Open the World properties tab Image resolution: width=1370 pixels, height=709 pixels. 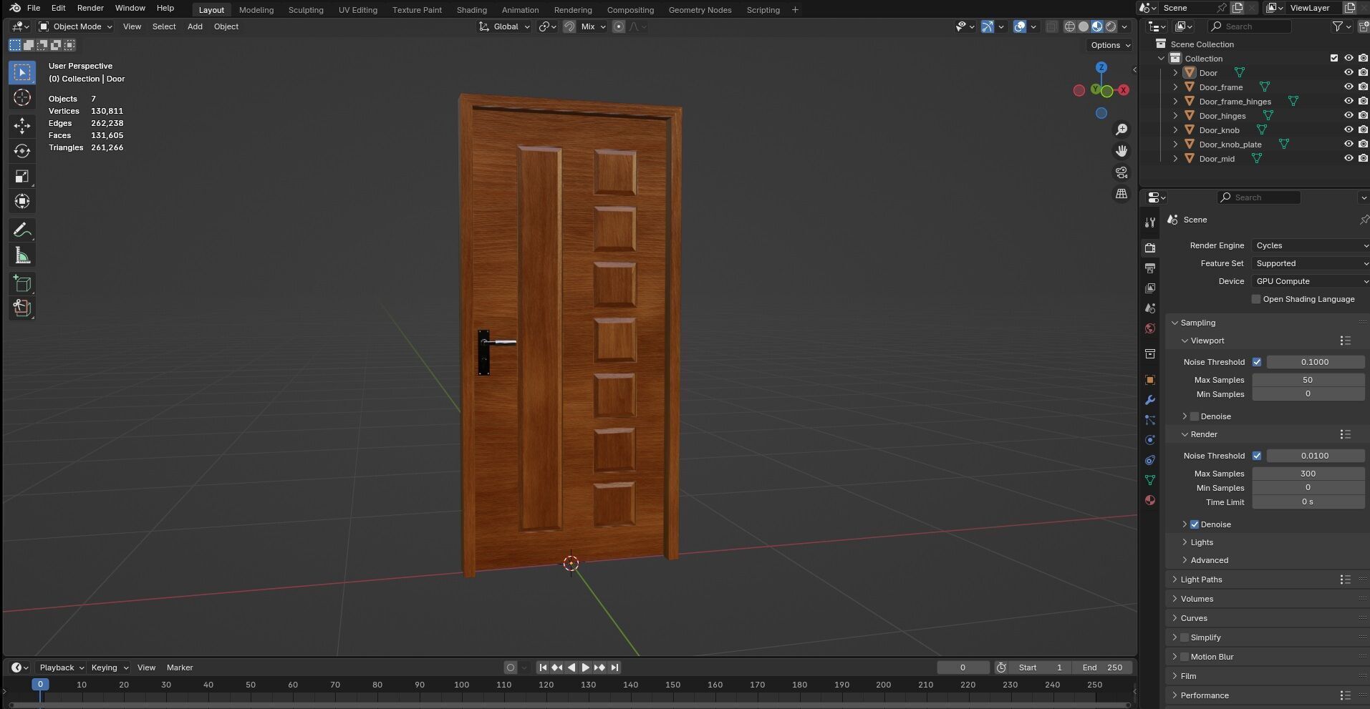click(1150, 328)
